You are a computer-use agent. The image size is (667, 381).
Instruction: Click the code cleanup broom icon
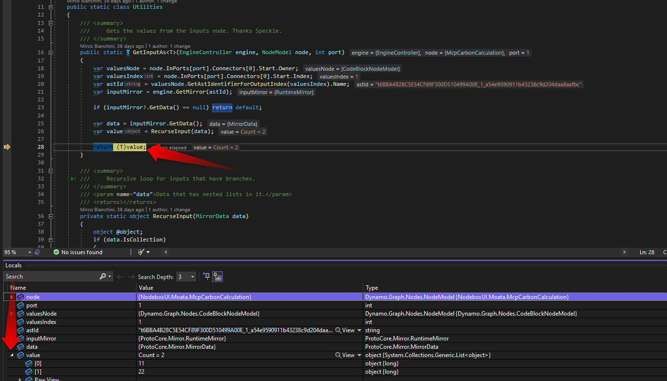coord(141,252)
